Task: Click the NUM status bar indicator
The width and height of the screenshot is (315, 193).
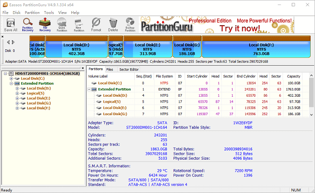Action: 296,190
